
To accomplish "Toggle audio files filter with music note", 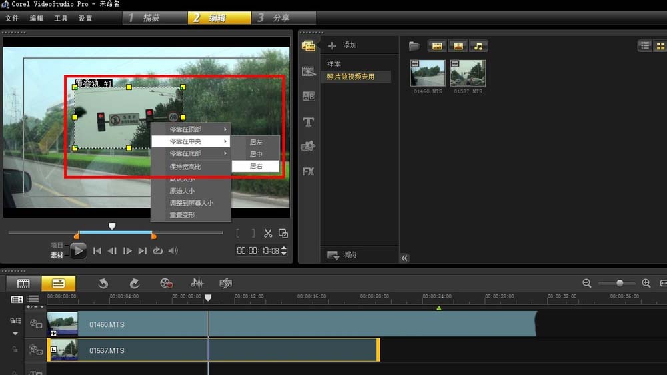I will [x=478, y=46].
